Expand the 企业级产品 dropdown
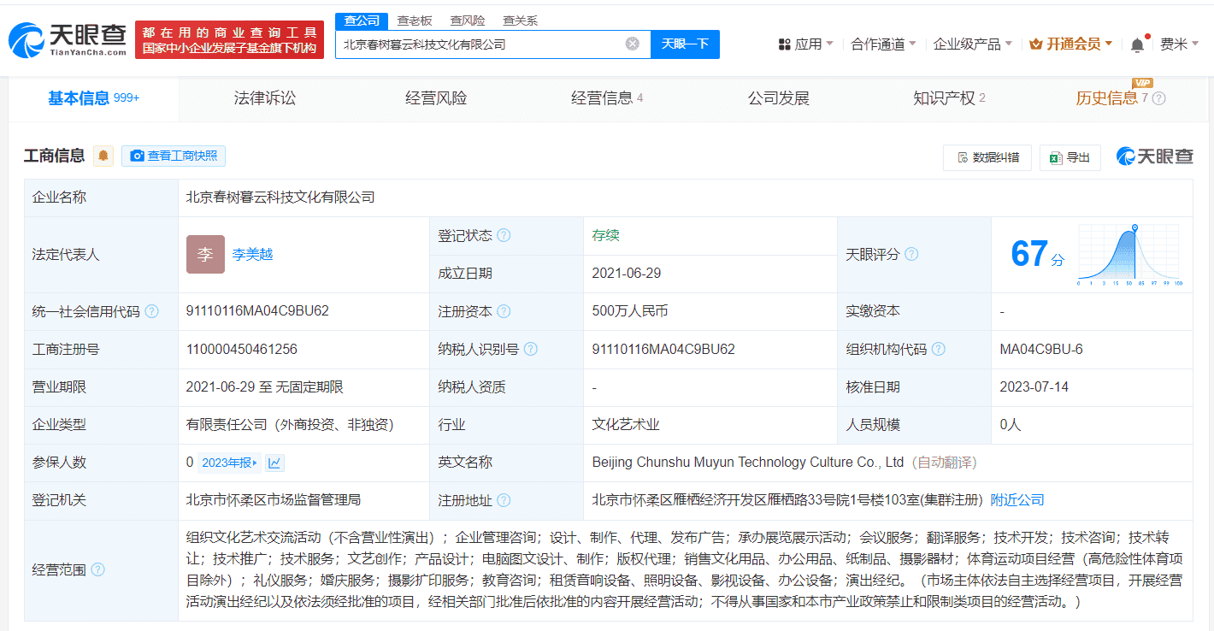This screenshot has width=1214, height=631. [x=967, y=44]
